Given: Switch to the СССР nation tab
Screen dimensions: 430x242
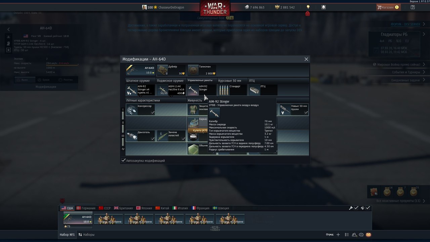Looking at the screenshot, I should (x=104, y=208).
